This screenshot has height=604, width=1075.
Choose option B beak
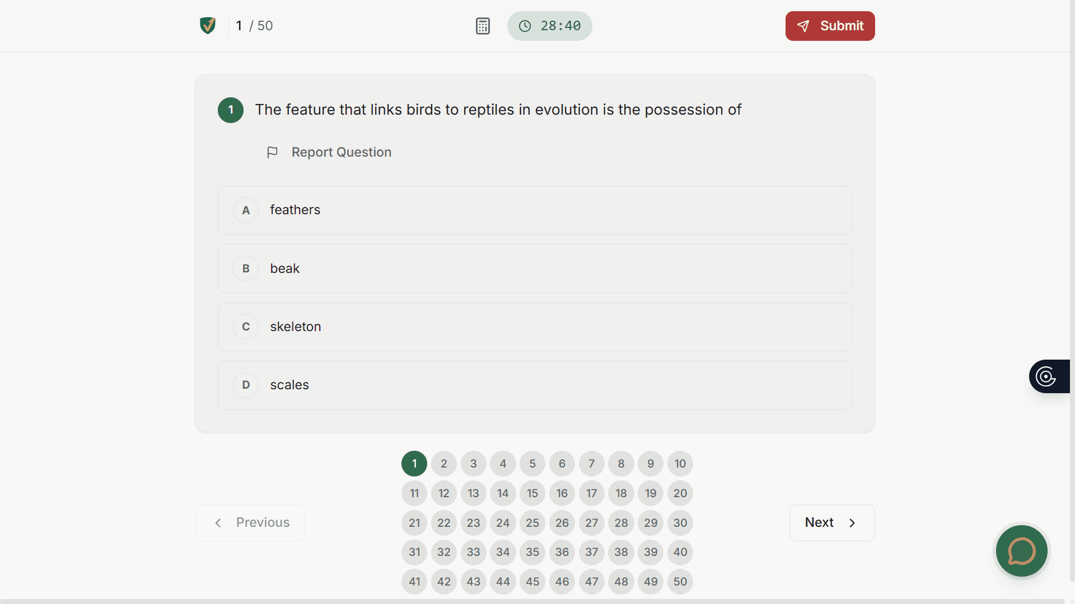coord(535,268)
